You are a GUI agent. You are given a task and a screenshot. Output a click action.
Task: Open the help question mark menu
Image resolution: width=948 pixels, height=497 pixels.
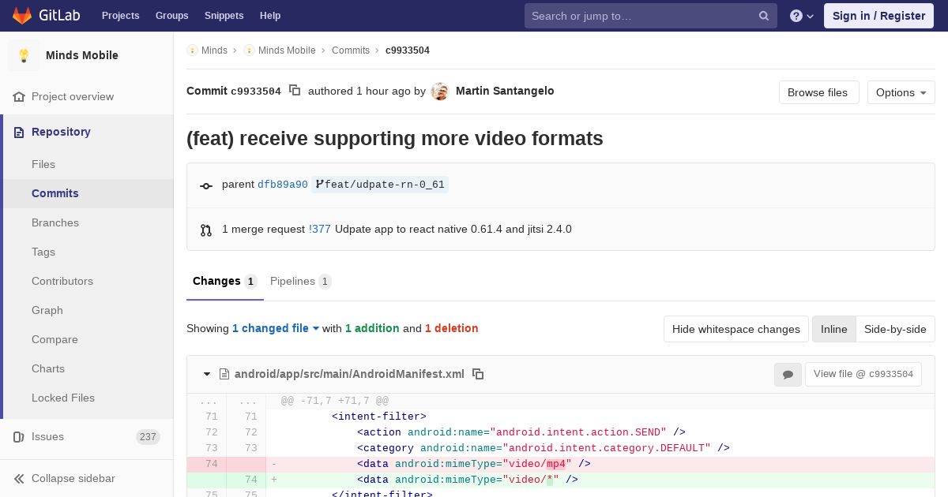coord(802,16)
